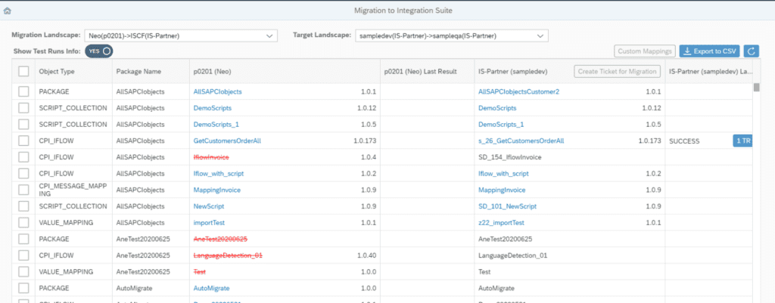Image resolution: width=775 pixels, height=303 pixels.
Task: Open SD_101_NewScript link
Action: click(x=507, y=206)
